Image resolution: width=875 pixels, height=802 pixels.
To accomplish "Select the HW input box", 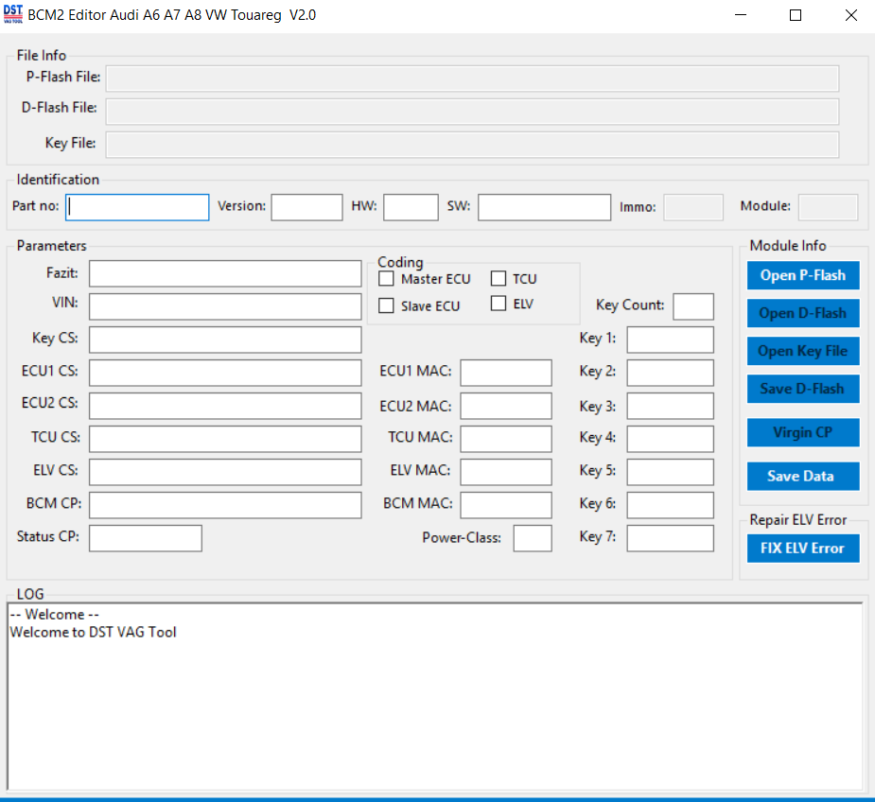I will tap(411, 207).
